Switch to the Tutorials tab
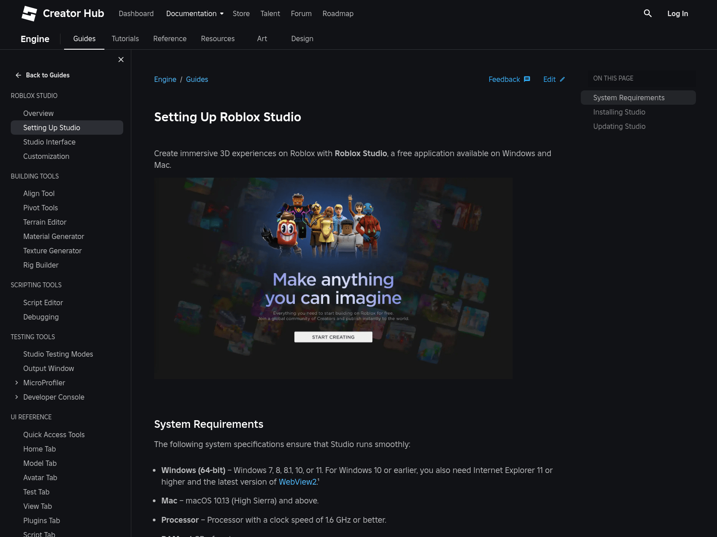This screenshot has width=717, height=537. pyautogui.click(x=125, y=38)
